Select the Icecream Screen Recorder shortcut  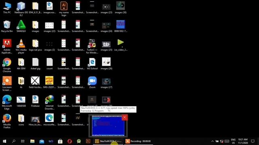coord(7,84)
